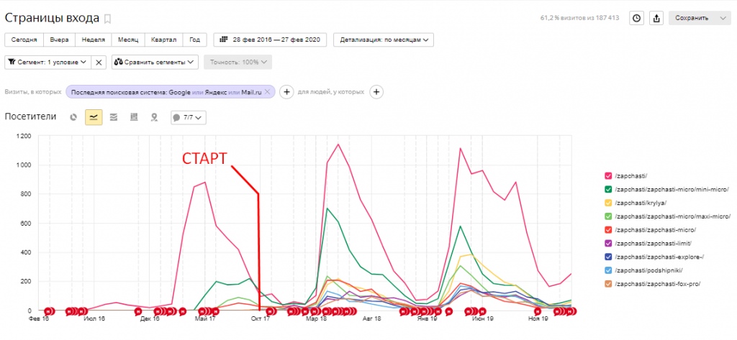Switch to column chart view icon
The height and width of the screenshot is (340, 737).
pos(133,117)
